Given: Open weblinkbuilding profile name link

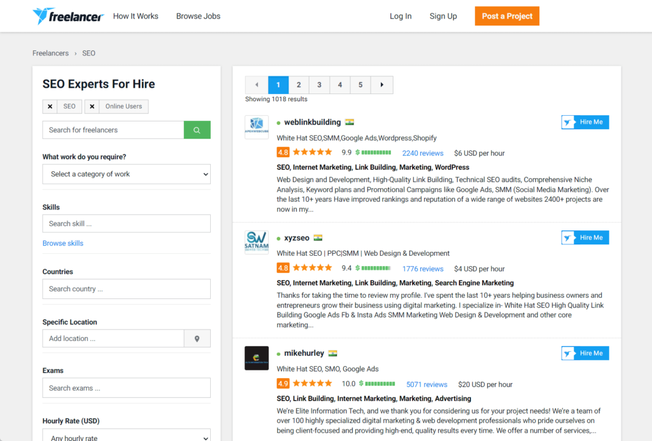Looking at the screenshot, I should pyautogui.click(x=312, y=122).
